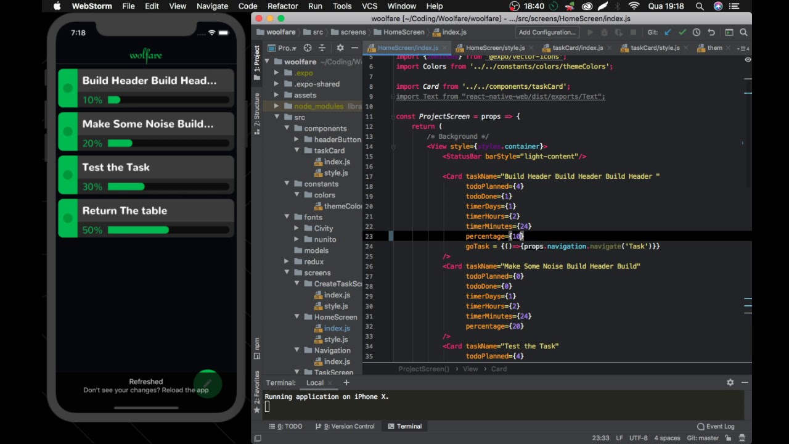Click Add Configuration button
Viewport: 789px width, 444px height.
point(547,32)
